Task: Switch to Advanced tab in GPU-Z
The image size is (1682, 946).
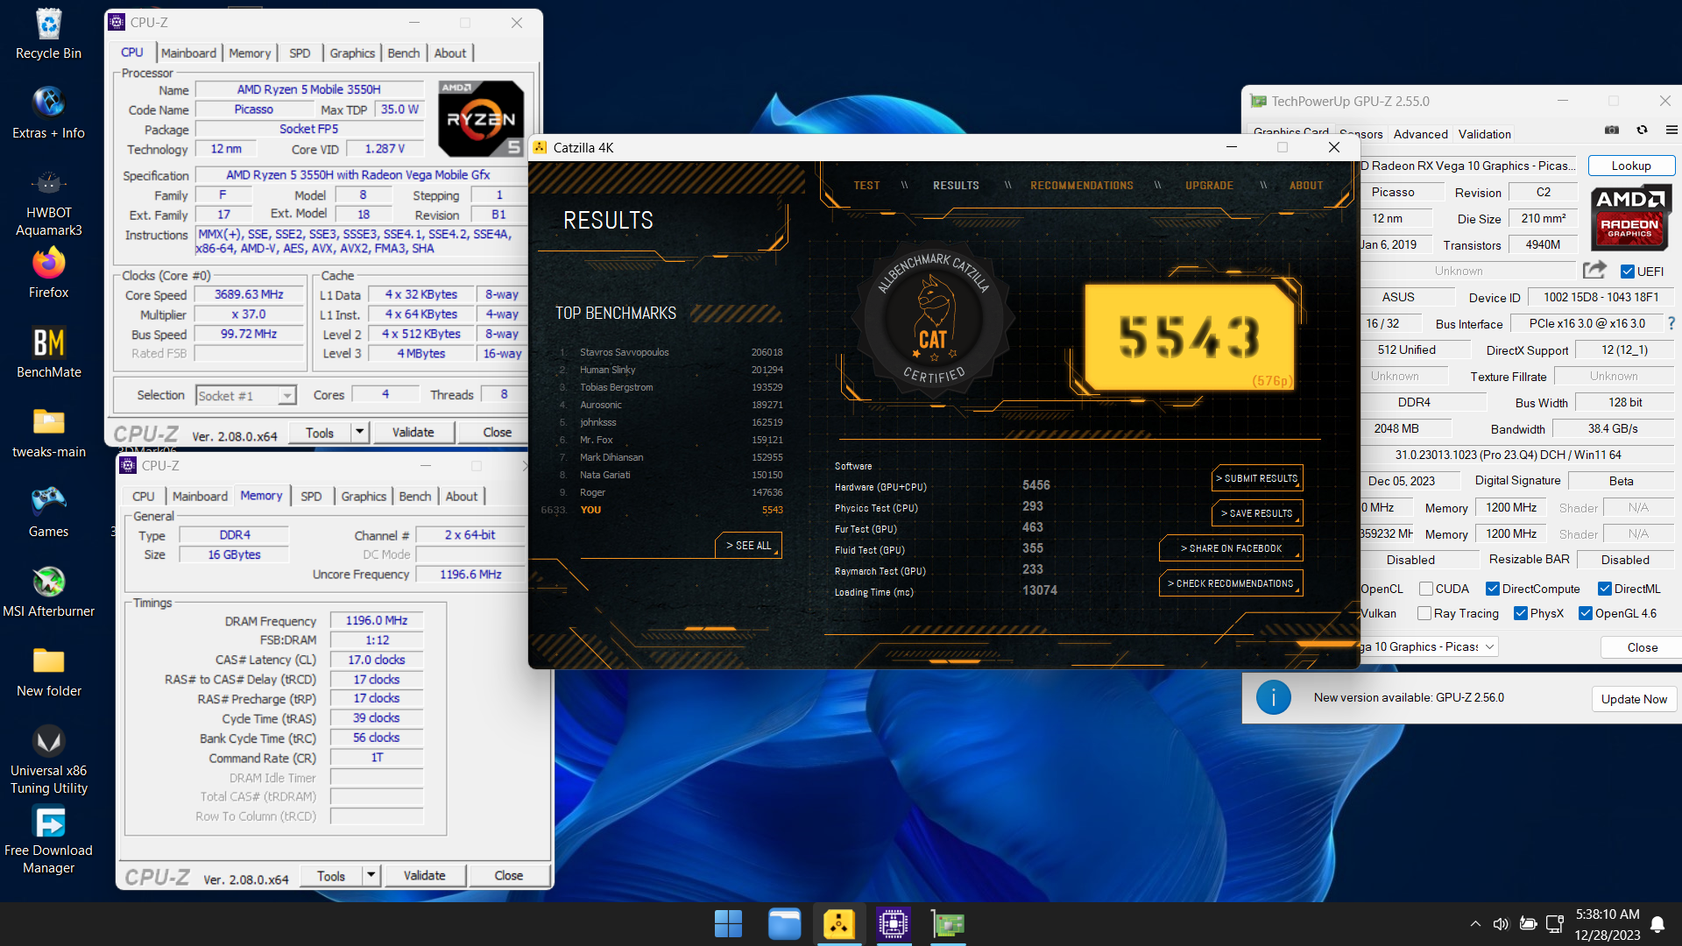Action: click(x=1421, y=134)
